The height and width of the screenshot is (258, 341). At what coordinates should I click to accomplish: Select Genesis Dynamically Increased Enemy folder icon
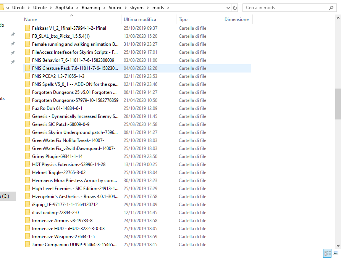click(27, 116)
